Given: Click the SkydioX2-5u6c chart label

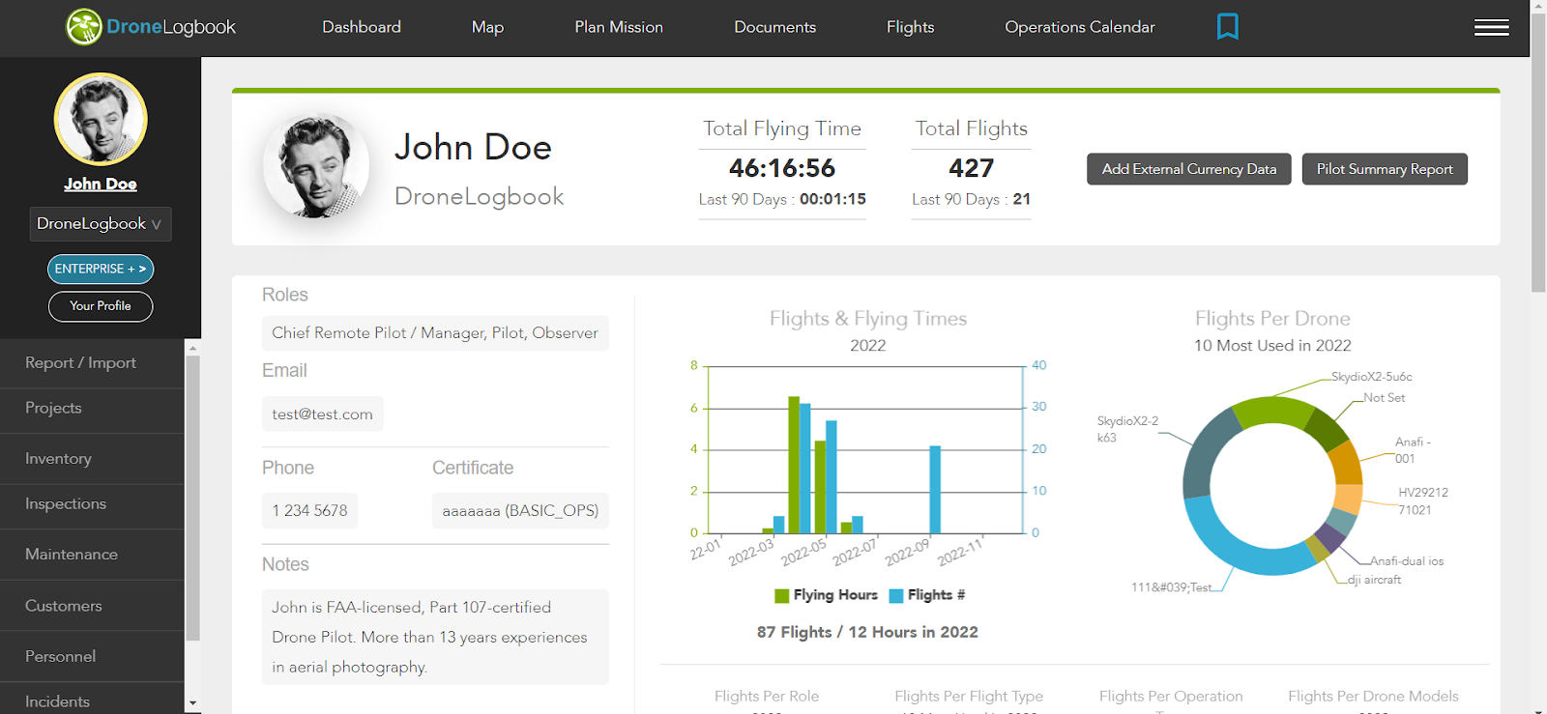Looking at the screenshot, I should point(1372,377).
